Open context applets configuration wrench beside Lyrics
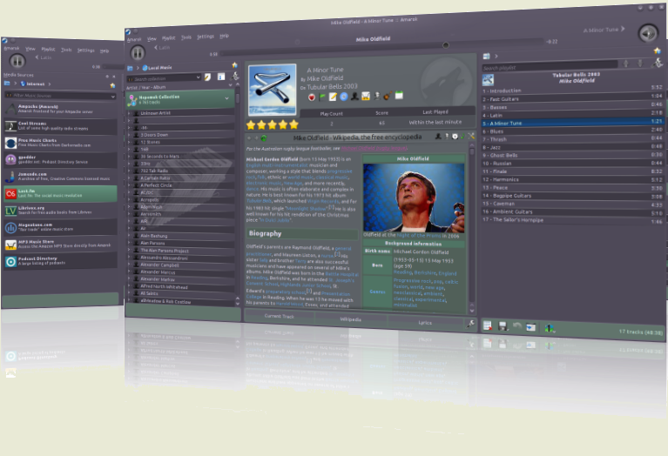 click(471, 324)
